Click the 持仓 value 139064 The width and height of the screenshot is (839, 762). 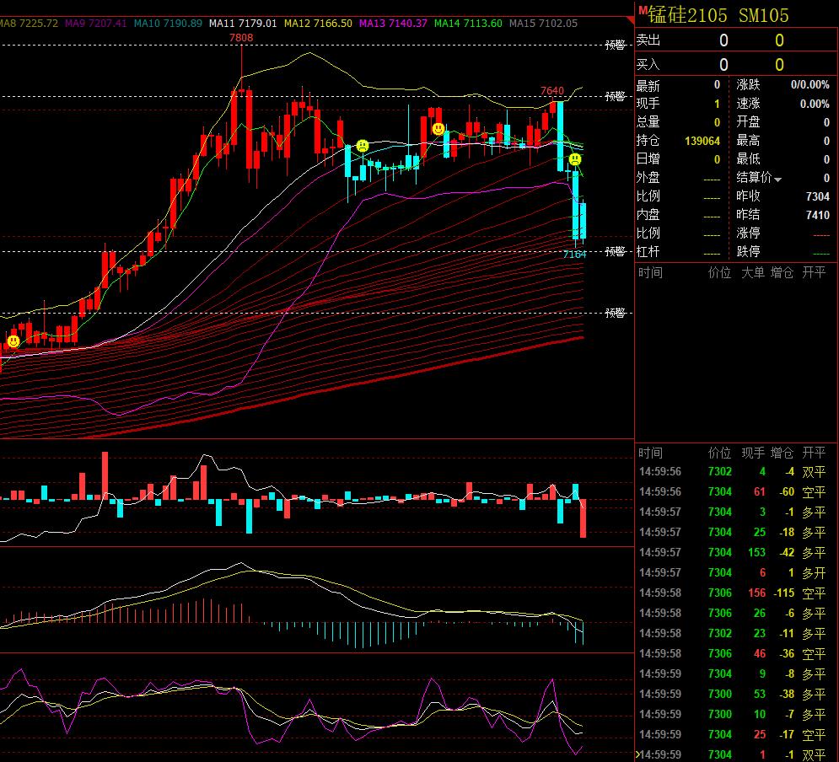702,141
